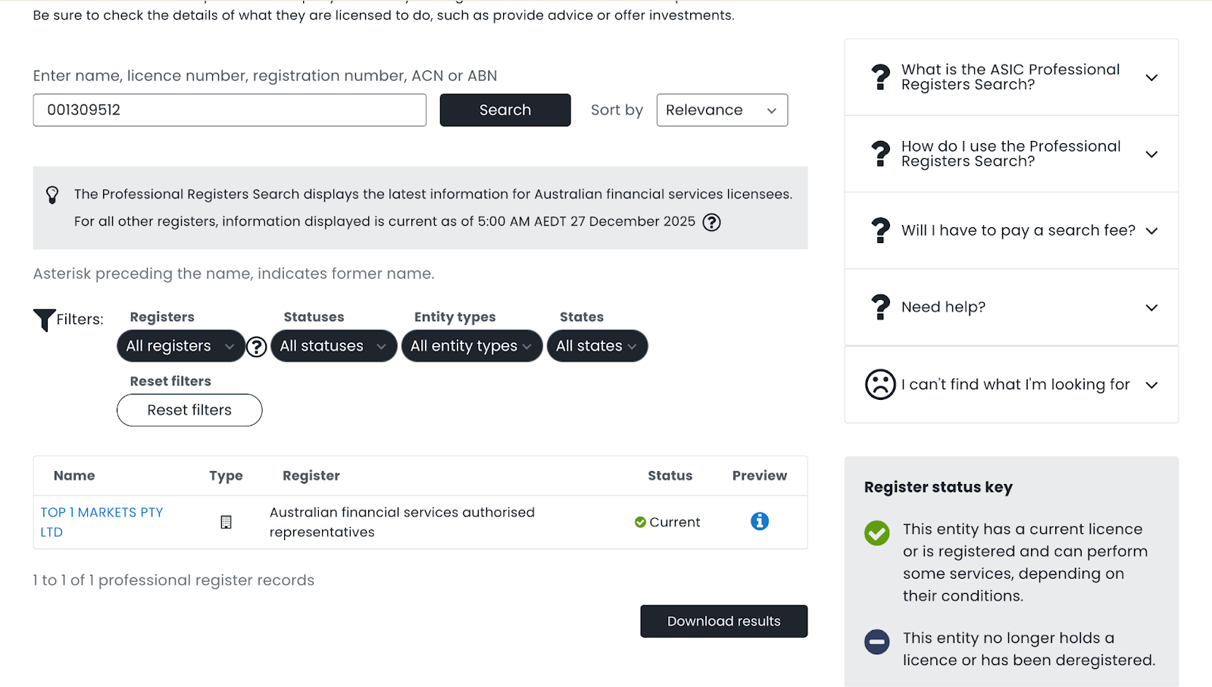The height and width of the screenshot is (687, 1212).
Task: Click the help icon after the 27 December 2025 date
Action: 711,222
